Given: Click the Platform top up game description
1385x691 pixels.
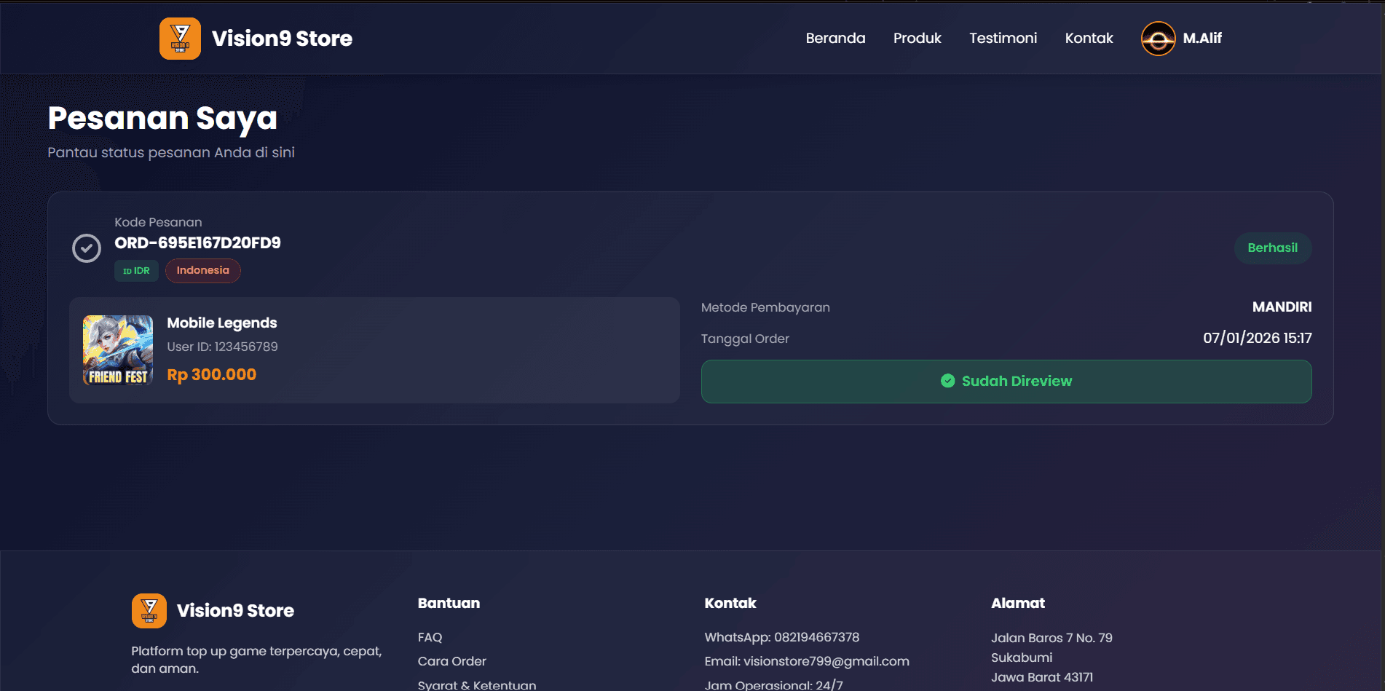Looking at the screenshot, I should pyautogui.click(x=256, y=660).
